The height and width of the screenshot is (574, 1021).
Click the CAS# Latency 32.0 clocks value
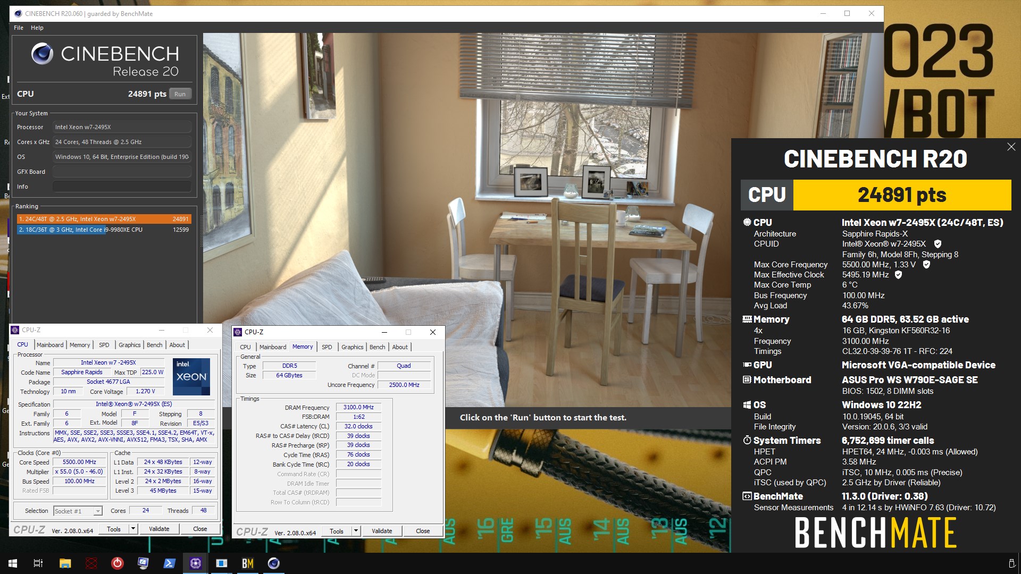click(x=358, y=426)
